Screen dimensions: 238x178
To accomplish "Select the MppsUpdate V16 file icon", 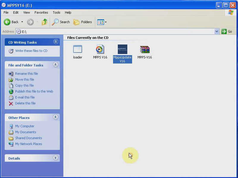I will click(123, 49).
